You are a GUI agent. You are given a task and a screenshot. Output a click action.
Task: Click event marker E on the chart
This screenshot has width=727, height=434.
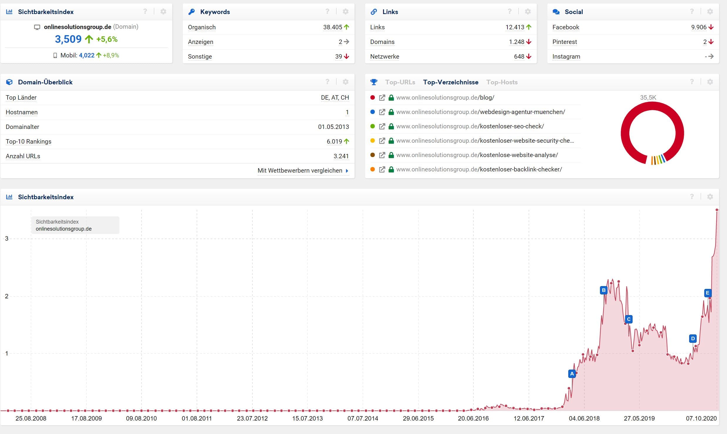click(707, 293)
